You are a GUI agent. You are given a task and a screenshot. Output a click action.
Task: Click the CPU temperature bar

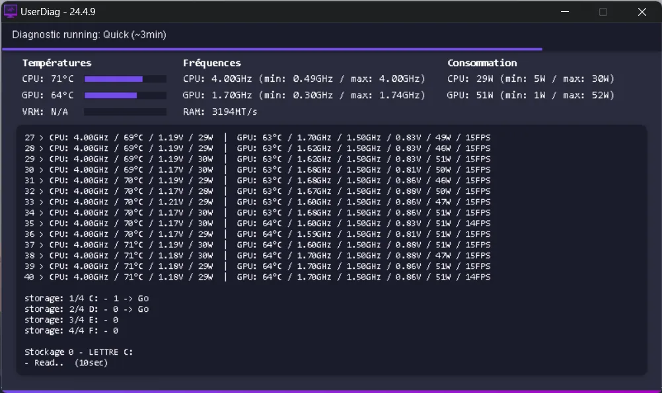[125, 79]
